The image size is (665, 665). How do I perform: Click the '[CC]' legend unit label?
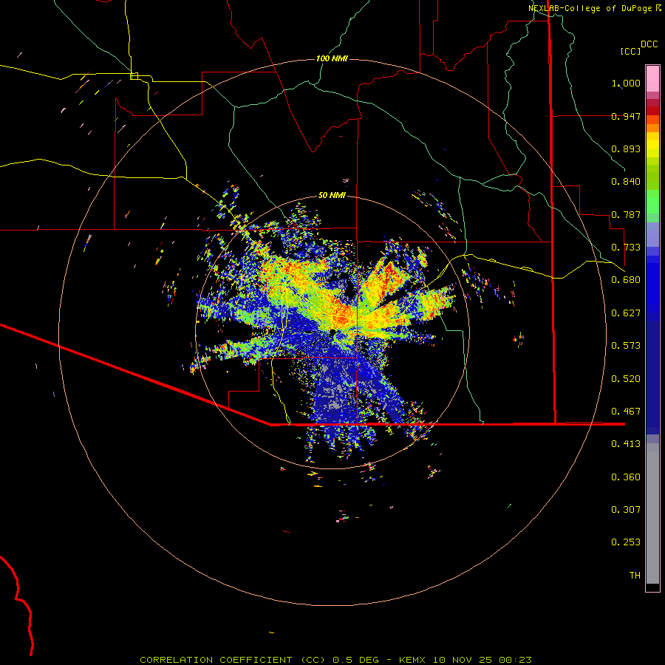point(630,51)
